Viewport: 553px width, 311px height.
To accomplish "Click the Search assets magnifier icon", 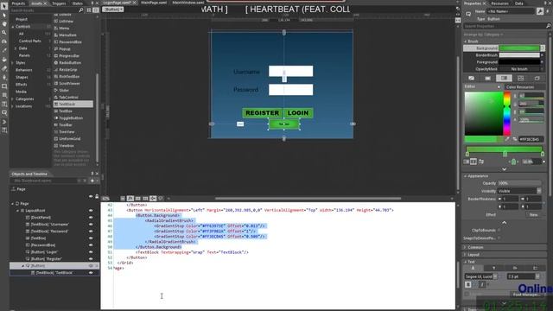I will [x=81, y=10].
